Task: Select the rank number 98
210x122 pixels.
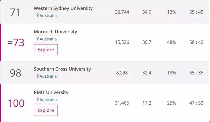Action: pos(15,73)
